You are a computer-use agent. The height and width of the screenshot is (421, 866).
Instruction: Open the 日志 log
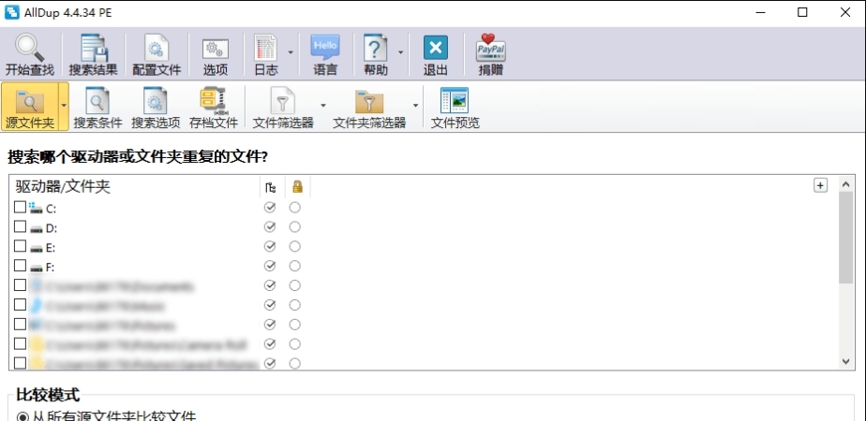pos(265,55)
